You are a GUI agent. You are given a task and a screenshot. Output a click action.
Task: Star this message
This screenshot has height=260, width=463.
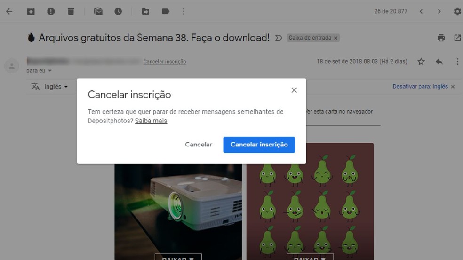(421, 61)
